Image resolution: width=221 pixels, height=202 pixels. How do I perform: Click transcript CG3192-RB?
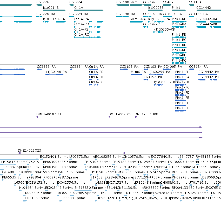click(x=152, y=24)
